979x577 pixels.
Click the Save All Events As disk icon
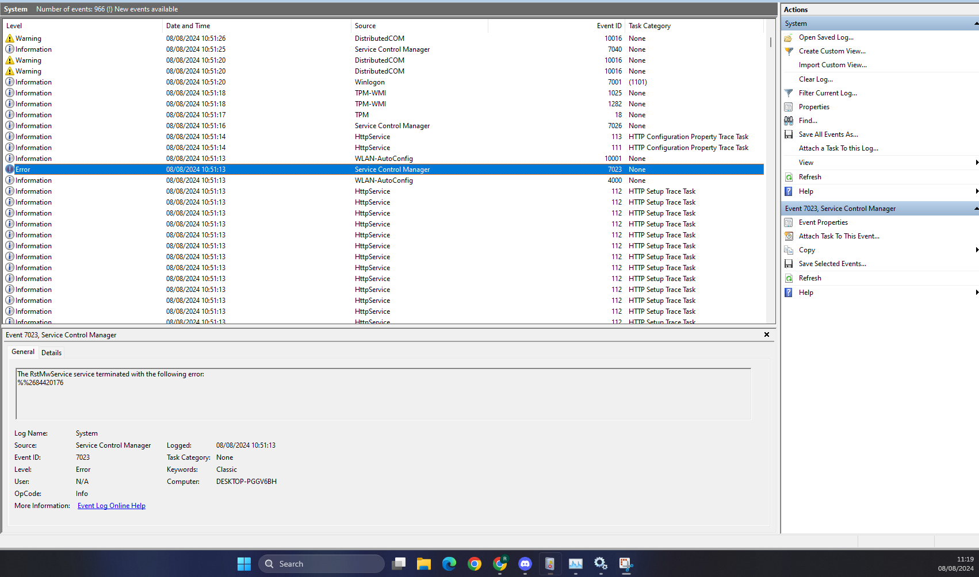click(789, 134)
